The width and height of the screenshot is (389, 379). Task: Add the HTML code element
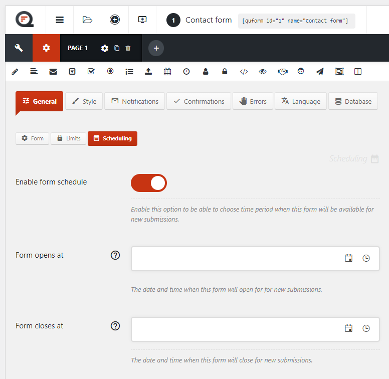244,72
